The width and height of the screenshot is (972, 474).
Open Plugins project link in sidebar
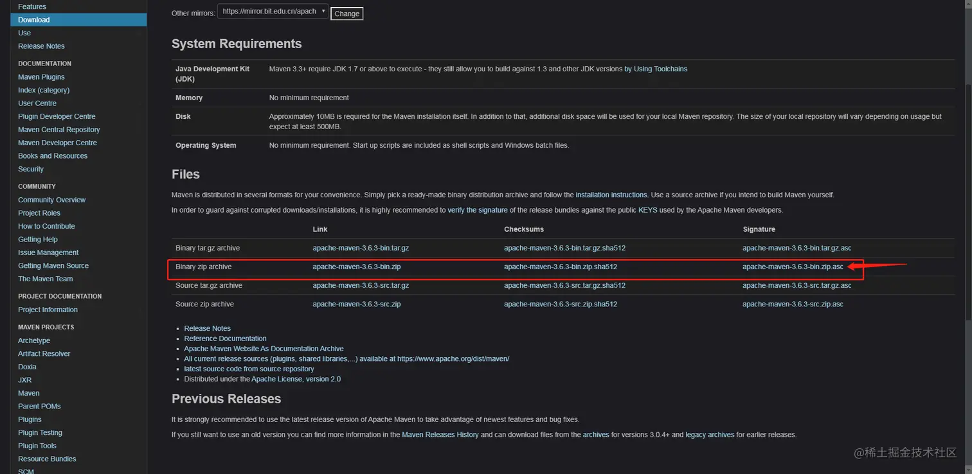click(x=30, y=419)
